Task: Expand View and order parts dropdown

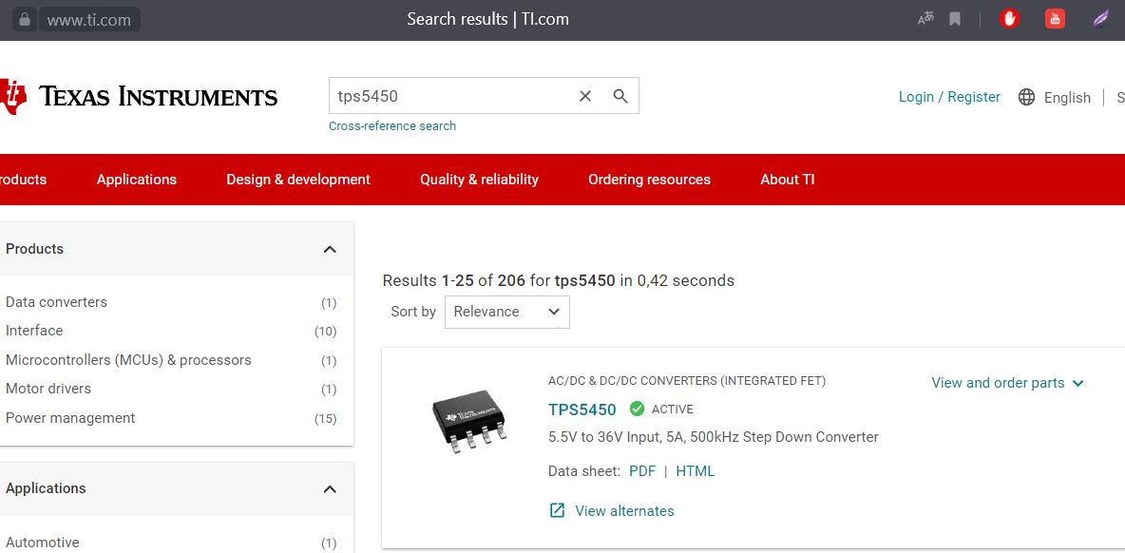Action: pos(1007,383)
